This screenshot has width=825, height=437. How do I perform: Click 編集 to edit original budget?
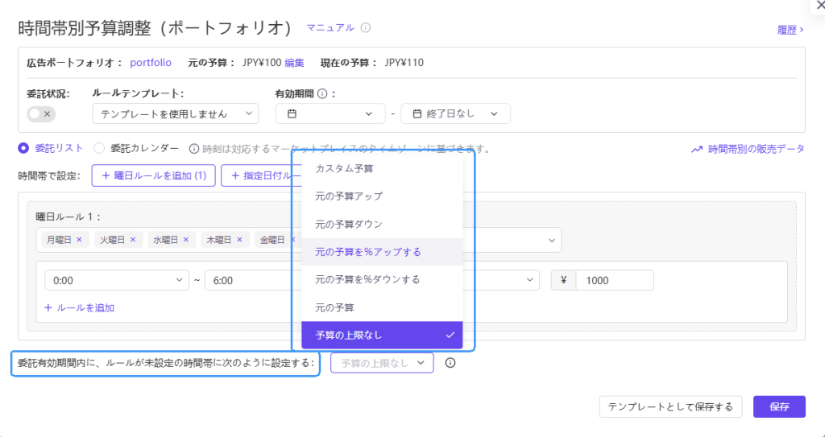[294, 63]
